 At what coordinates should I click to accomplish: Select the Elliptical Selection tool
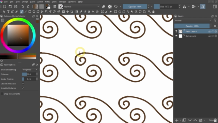[120, 12]
